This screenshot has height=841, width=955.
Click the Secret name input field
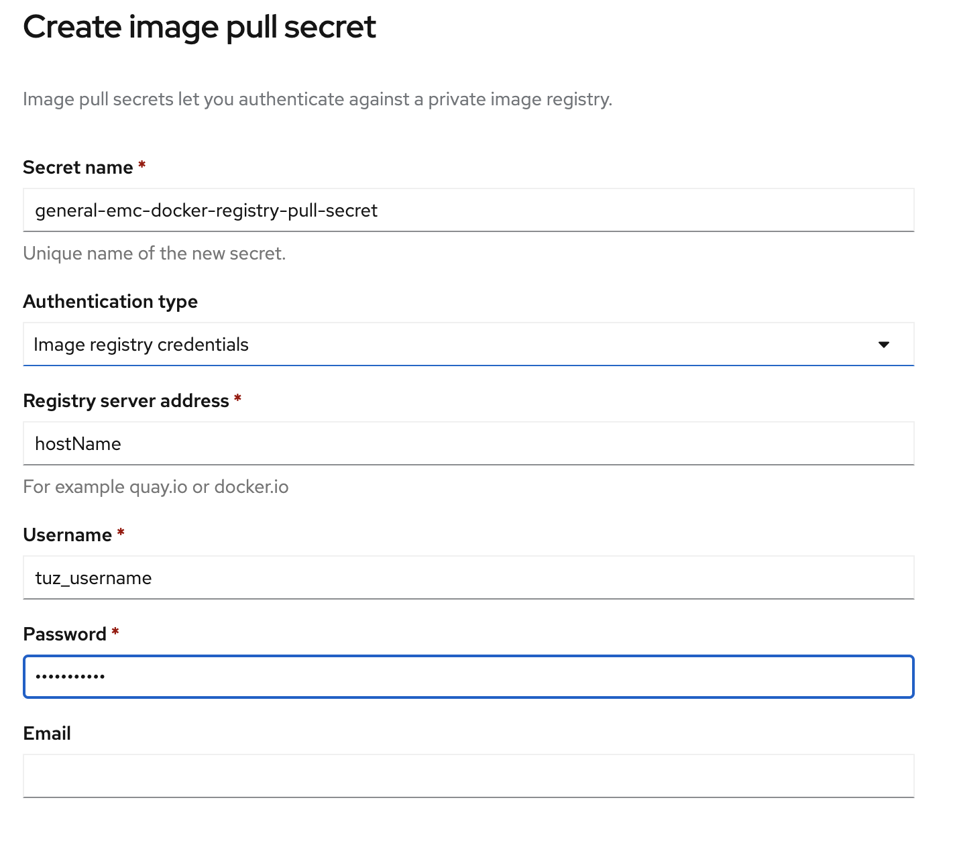point(468,211)
